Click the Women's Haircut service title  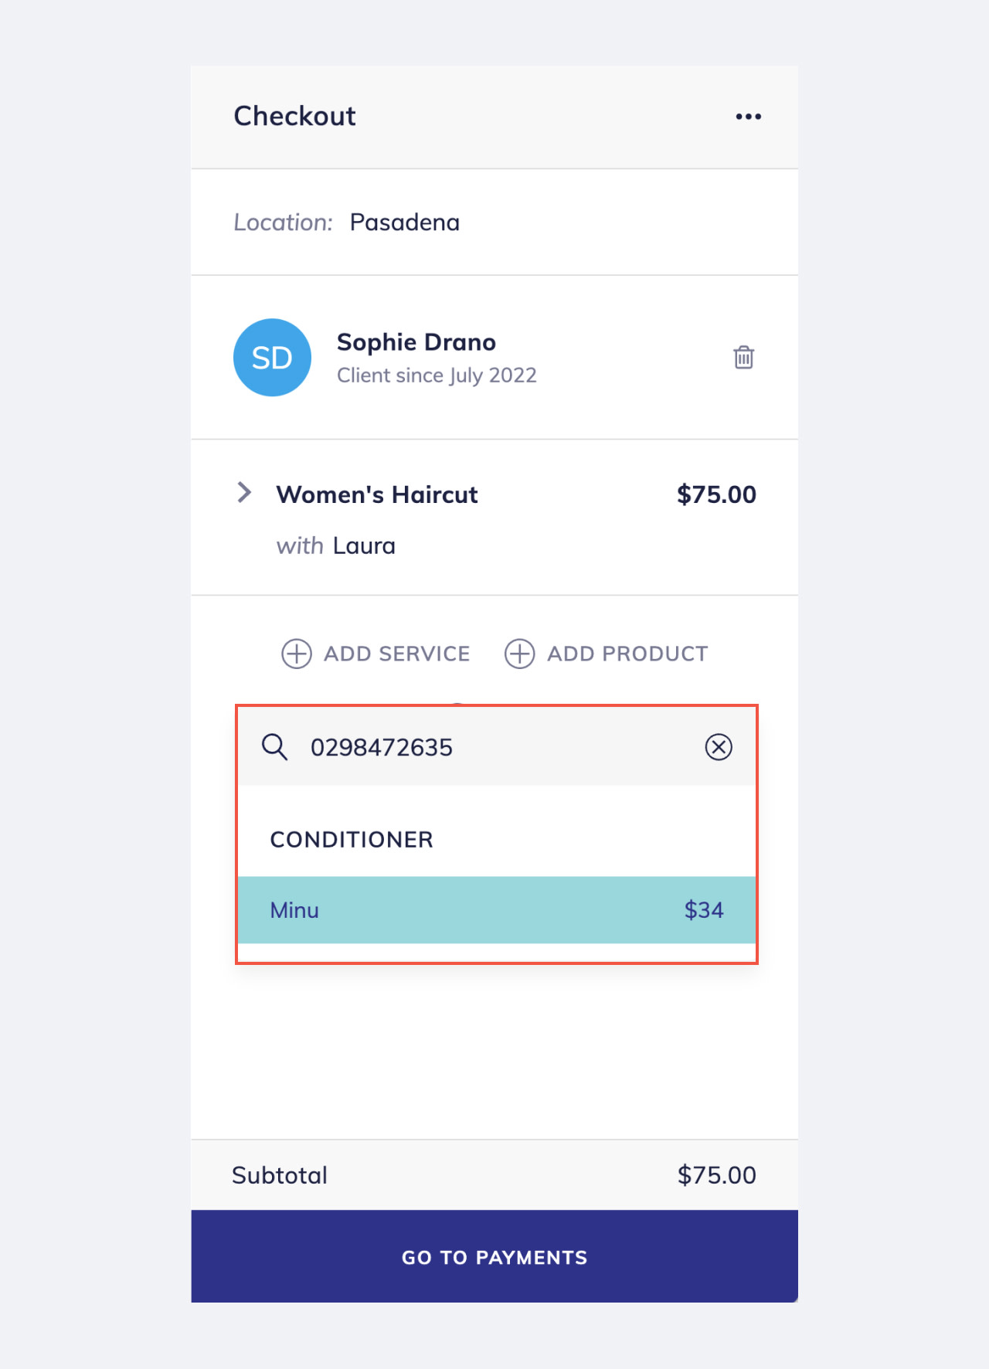pos(377,494)
